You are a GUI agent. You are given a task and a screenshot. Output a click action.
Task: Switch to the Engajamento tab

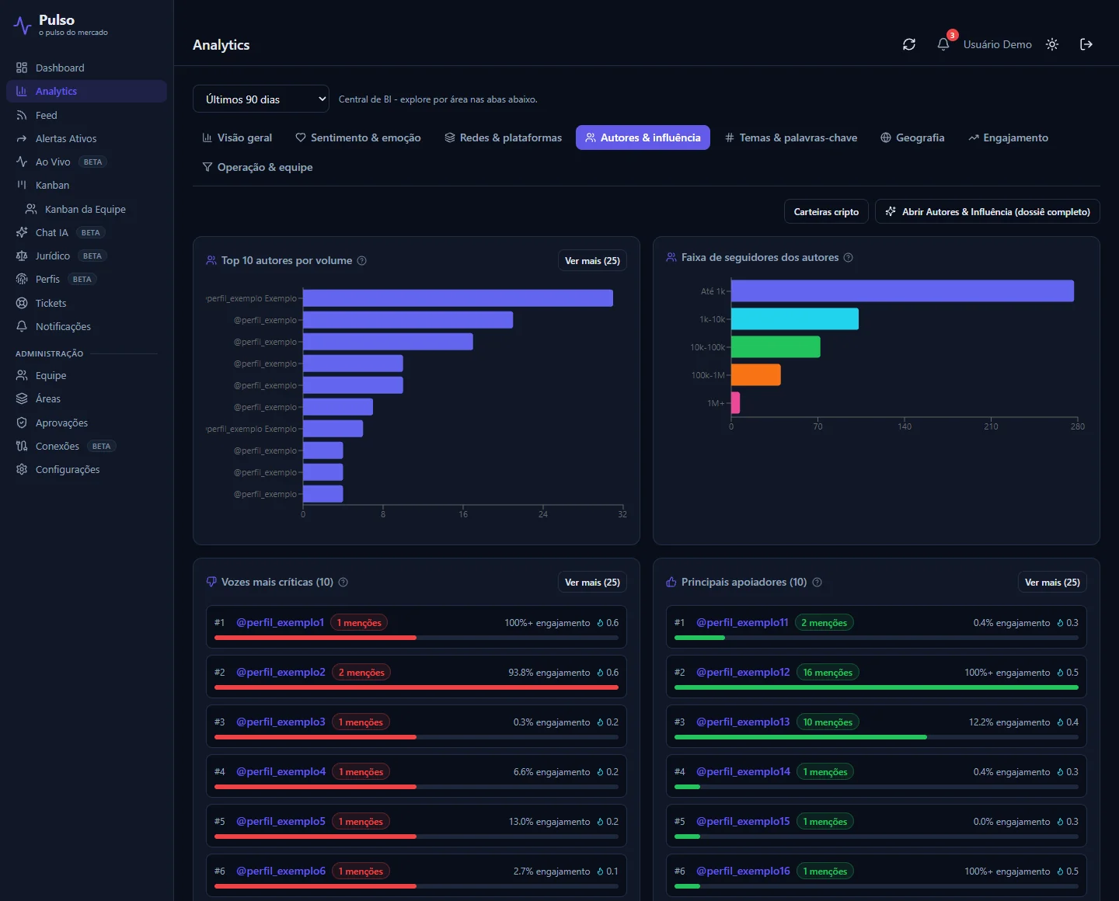click(1008, 137)
